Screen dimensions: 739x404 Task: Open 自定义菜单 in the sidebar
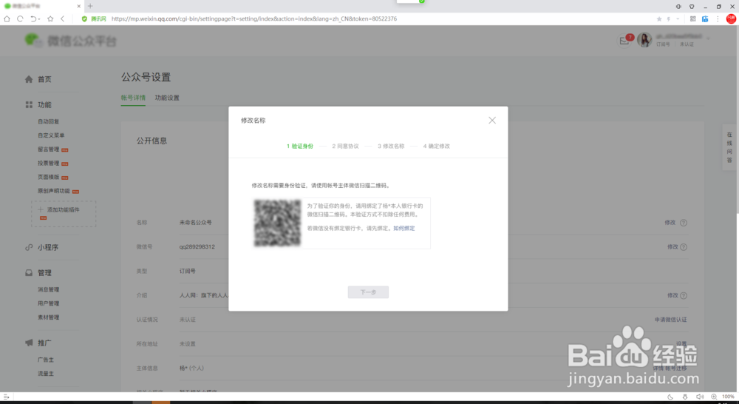coord(51,135)
